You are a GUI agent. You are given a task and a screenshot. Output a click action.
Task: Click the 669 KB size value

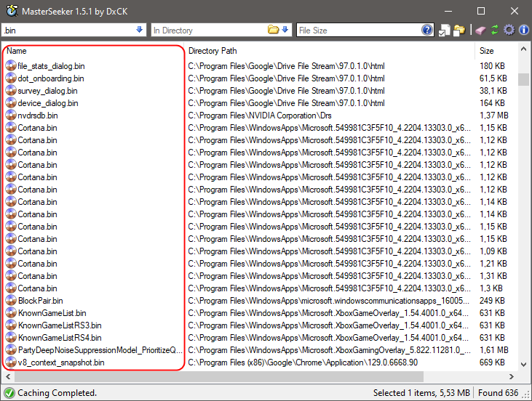coord(492,362)
